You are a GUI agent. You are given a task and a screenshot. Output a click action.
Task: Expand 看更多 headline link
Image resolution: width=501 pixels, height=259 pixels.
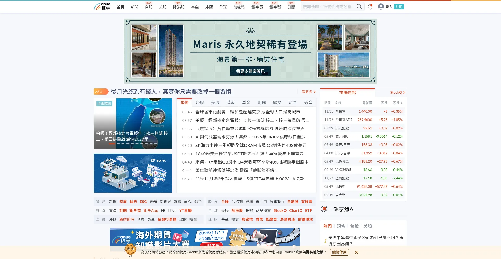click(309, 92)
